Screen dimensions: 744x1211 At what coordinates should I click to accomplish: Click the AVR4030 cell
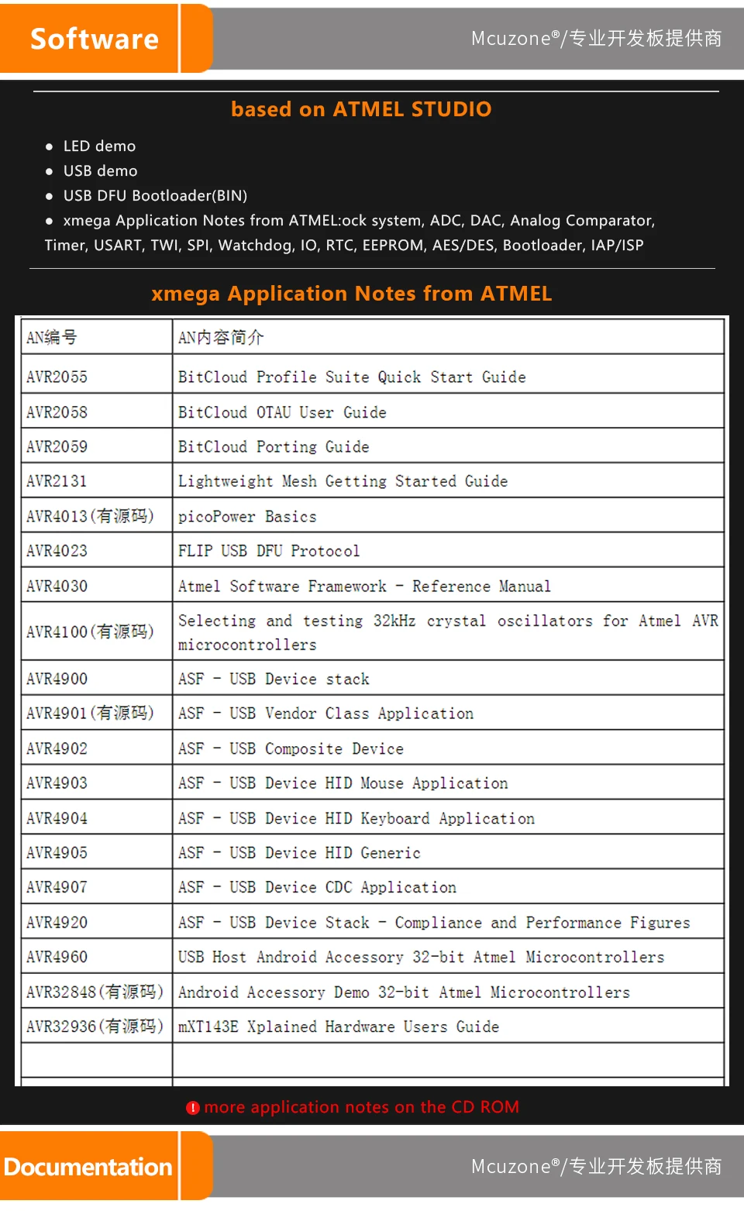[97, 586]
